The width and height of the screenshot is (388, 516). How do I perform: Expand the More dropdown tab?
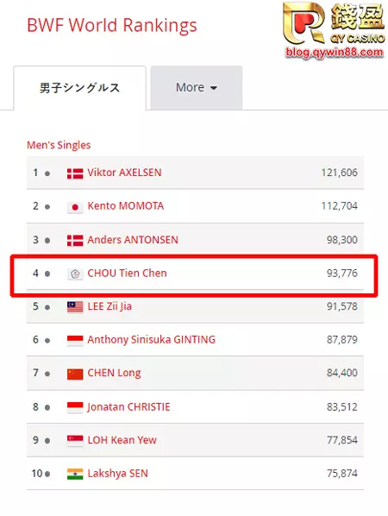197,87
